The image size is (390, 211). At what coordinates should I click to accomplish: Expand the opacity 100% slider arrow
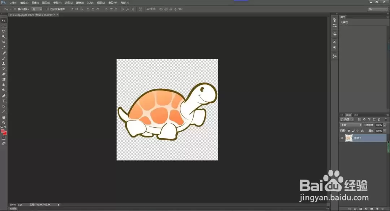tap(385, 125)
